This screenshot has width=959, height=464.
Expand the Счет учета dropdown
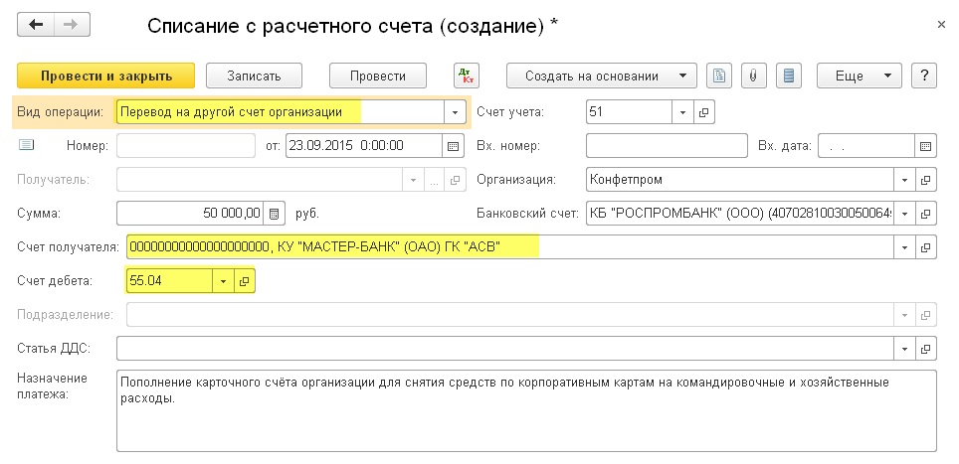point(682,112)
